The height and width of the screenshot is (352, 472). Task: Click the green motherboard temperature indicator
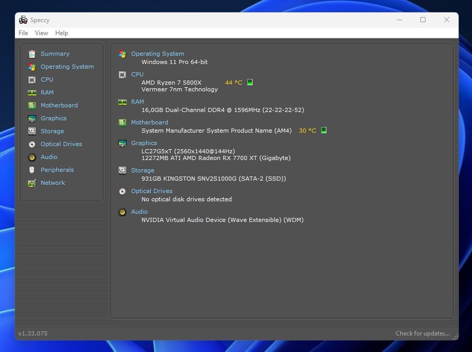(324, 130)
